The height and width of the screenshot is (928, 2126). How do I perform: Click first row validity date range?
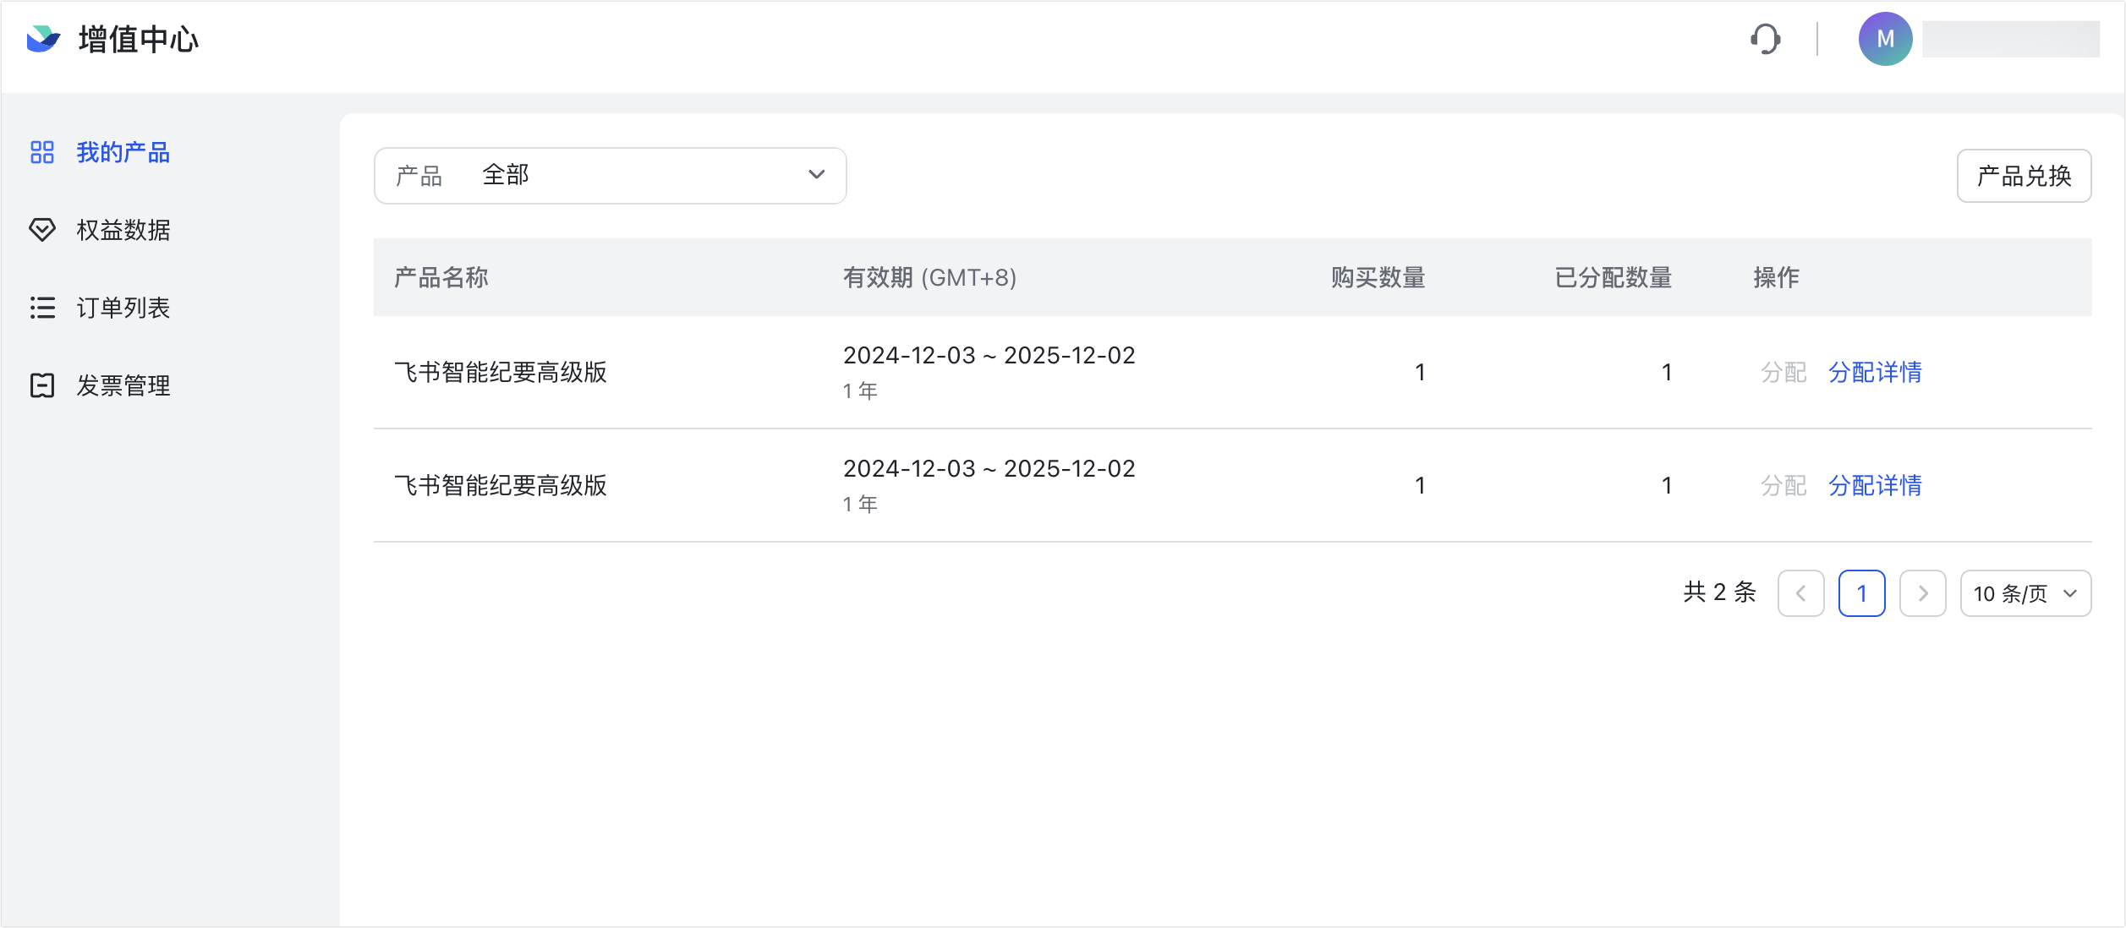click(x=989, y=356)
